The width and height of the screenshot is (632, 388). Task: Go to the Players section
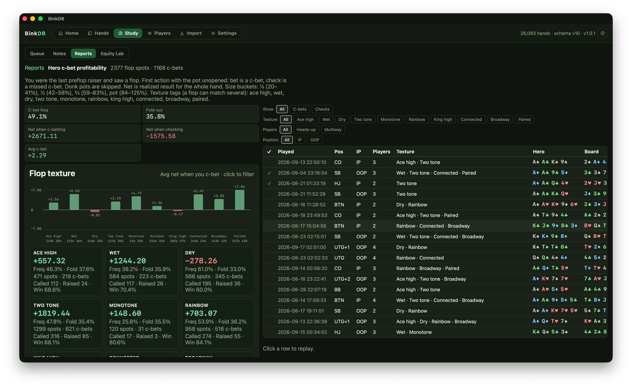click(x=159, y=33)
